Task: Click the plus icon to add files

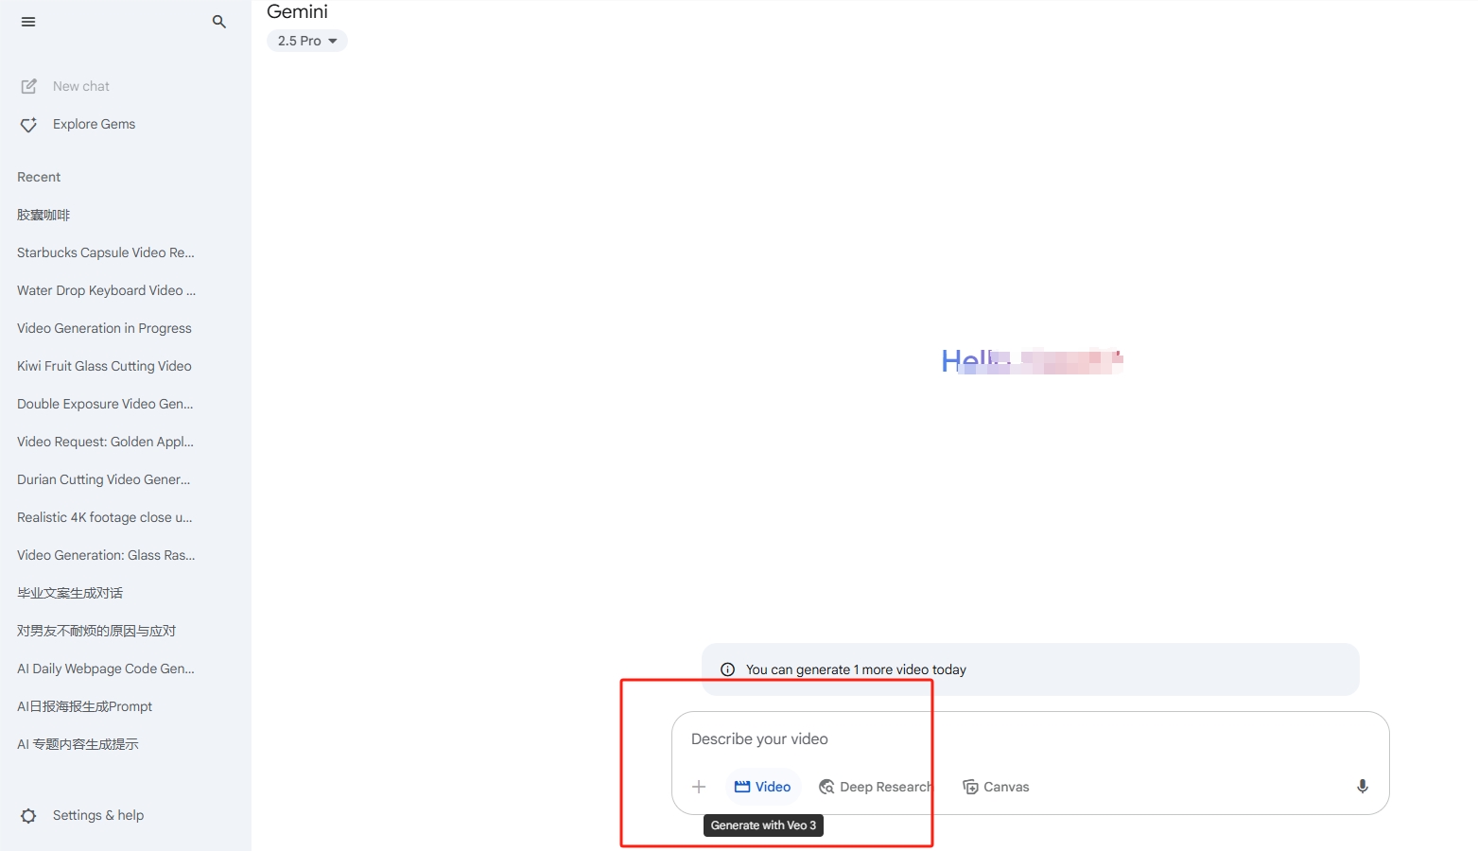Action: (699, 787)
